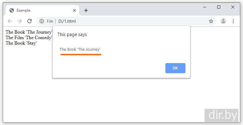Open Chrome's three-dot menu
Screen dimensions: 243x125
tap(233, 21)
